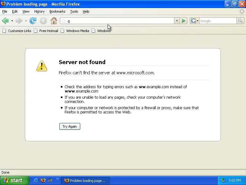Click the green Go arrow button
The image size is (246, 185).
184,21
